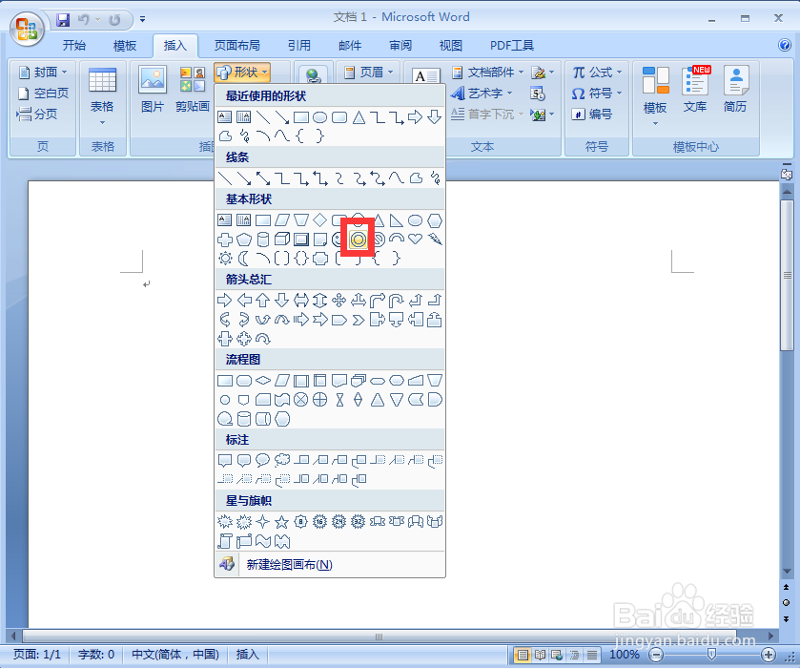
Task: Insert a Page Break (分页)
Action: pos(37,115)
